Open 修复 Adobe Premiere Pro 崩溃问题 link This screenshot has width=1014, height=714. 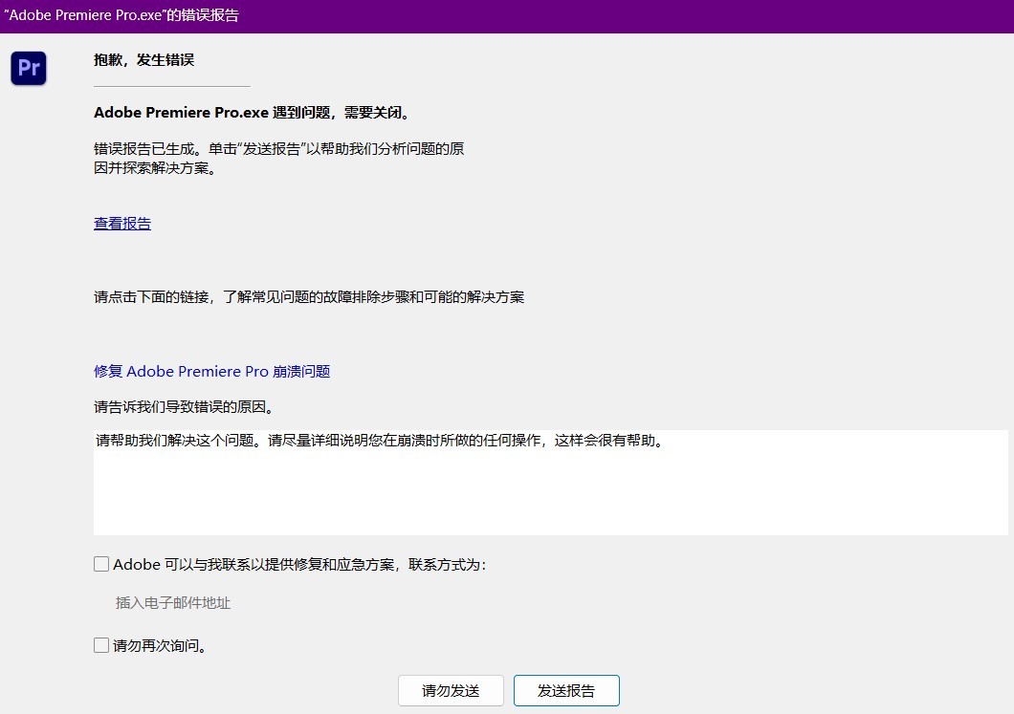(x=212, y=372)
